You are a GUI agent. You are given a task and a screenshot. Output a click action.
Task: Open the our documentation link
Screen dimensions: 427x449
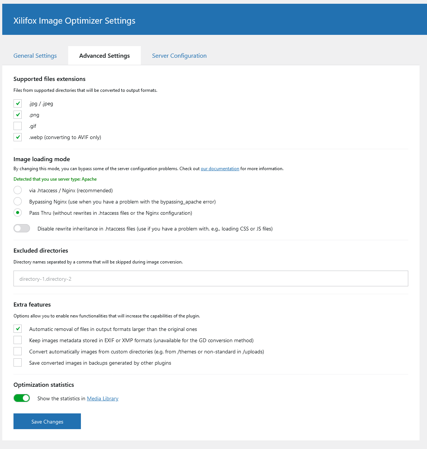[220, 169]
